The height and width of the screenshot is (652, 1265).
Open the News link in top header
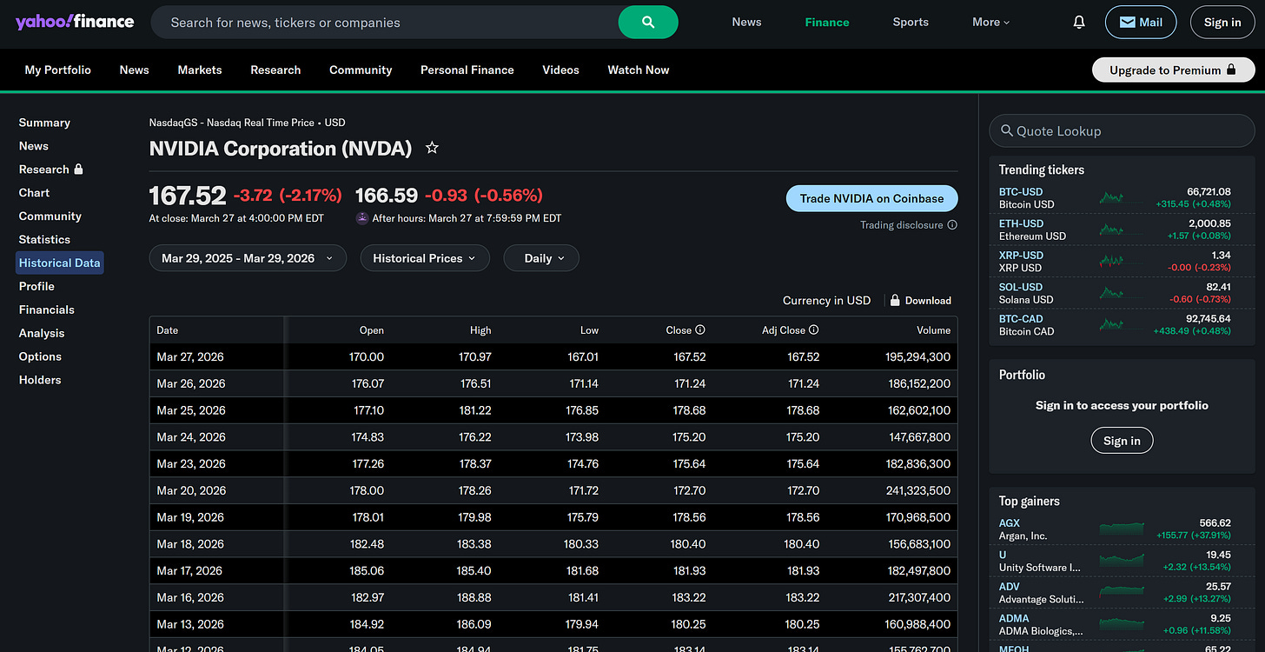[746, 23]
